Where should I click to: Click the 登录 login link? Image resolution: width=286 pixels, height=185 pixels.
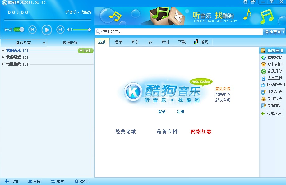[162, 112]
